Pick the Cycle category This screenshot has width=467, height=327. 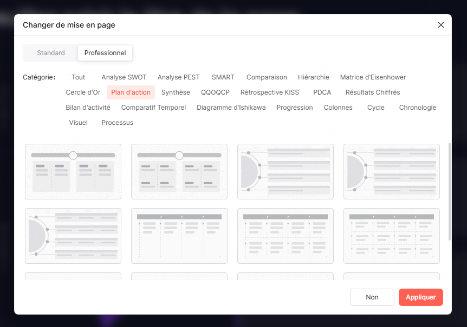tap(376, 108)
